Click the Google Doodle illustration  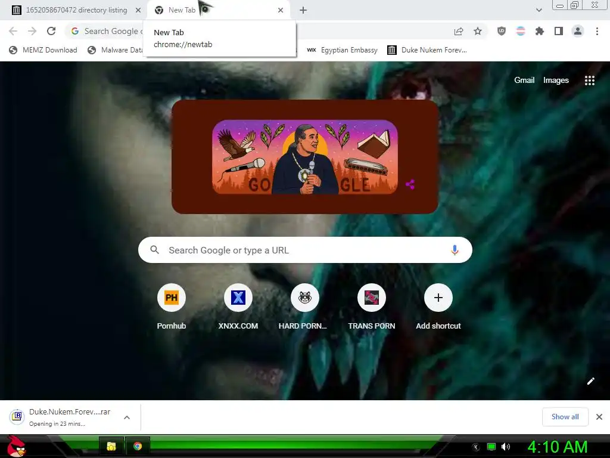pyautogui.click(x=305, y=157)
